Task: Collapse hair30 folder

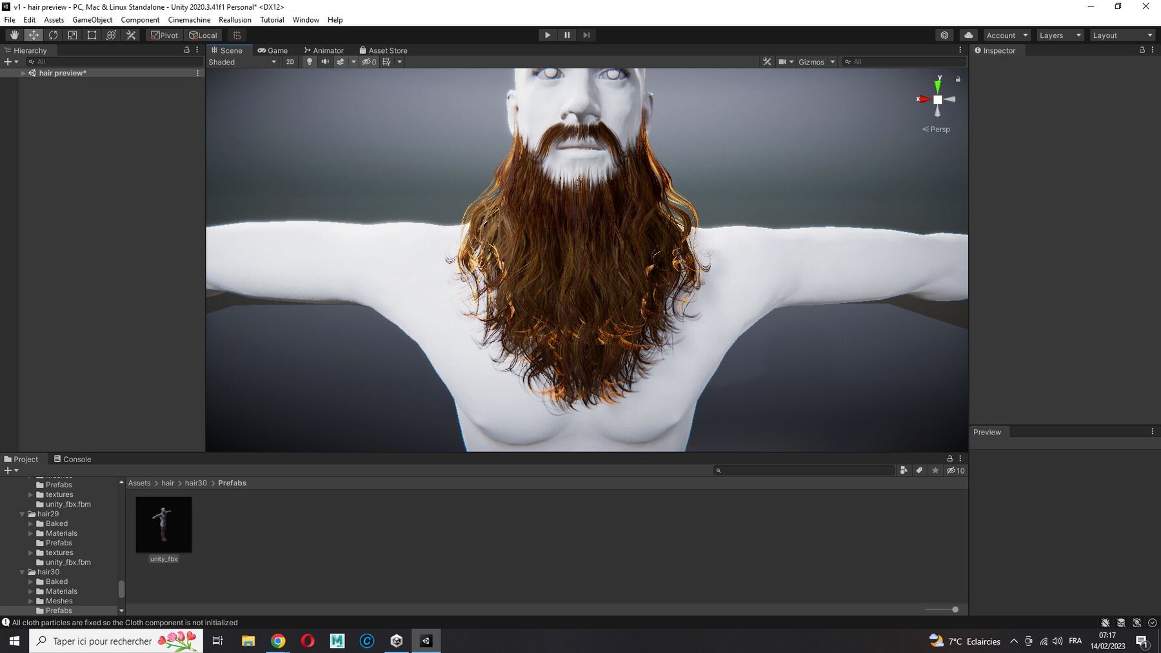Action: click(22, 572)
